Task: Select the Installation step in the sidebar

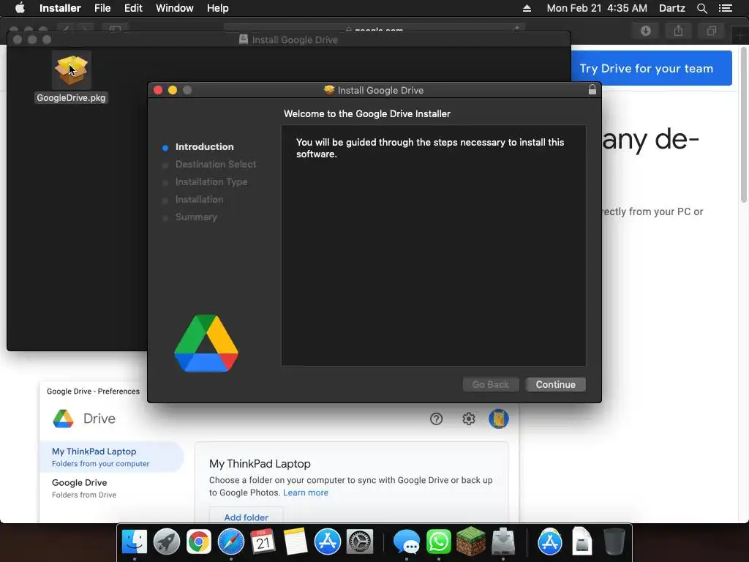Action: tap(199, 199)
